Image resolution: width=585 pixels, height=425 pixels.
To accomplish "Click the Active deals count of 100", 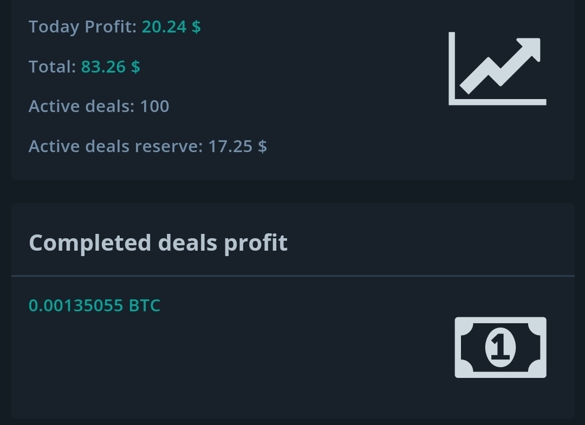I will (156, 106).
